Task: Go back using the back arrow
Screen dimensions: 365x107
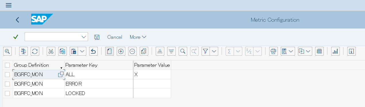Action: (17, 20)
